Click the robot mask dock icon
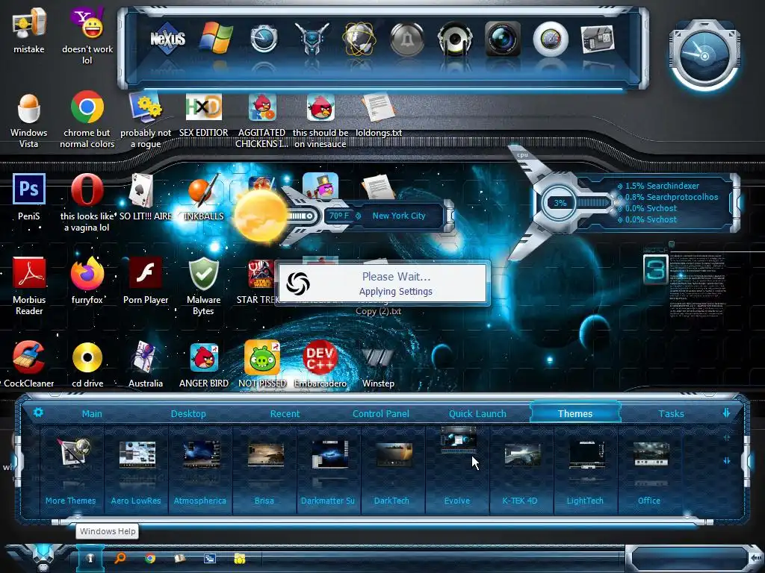Image resolution: width=765 pixels, height=573 pixels. (x=312, y=39)
